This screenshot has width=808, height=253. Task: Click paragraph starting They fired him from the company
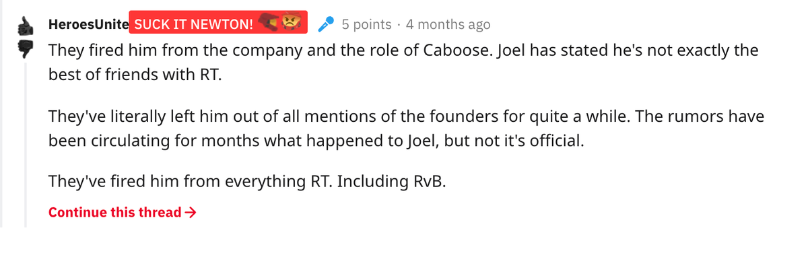(x=403, y=62)
